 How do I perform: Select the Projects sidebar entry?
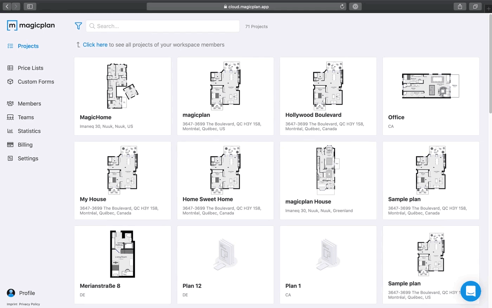click(x=28, y=46)
